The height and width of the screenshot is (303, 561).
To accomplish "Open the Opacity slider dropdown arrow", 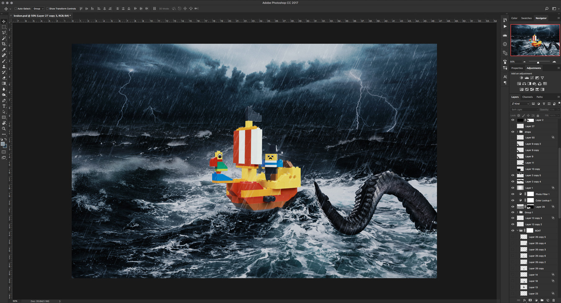I will pos(559,109).
